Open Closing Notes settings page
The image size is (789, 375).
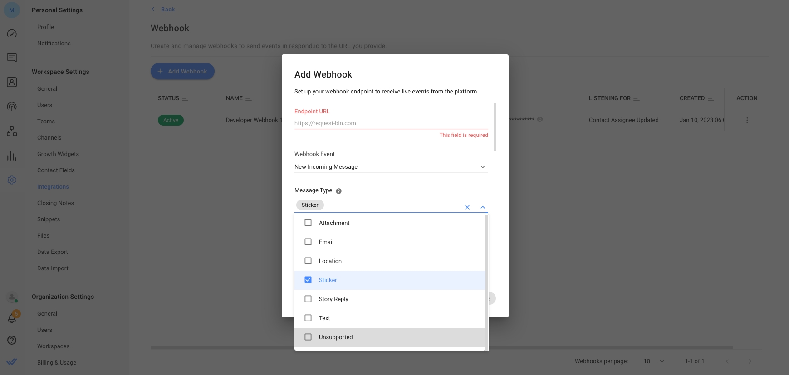point(55,203)
